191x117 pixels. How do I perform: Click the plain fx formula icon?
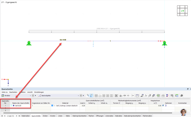click(146, 96)
